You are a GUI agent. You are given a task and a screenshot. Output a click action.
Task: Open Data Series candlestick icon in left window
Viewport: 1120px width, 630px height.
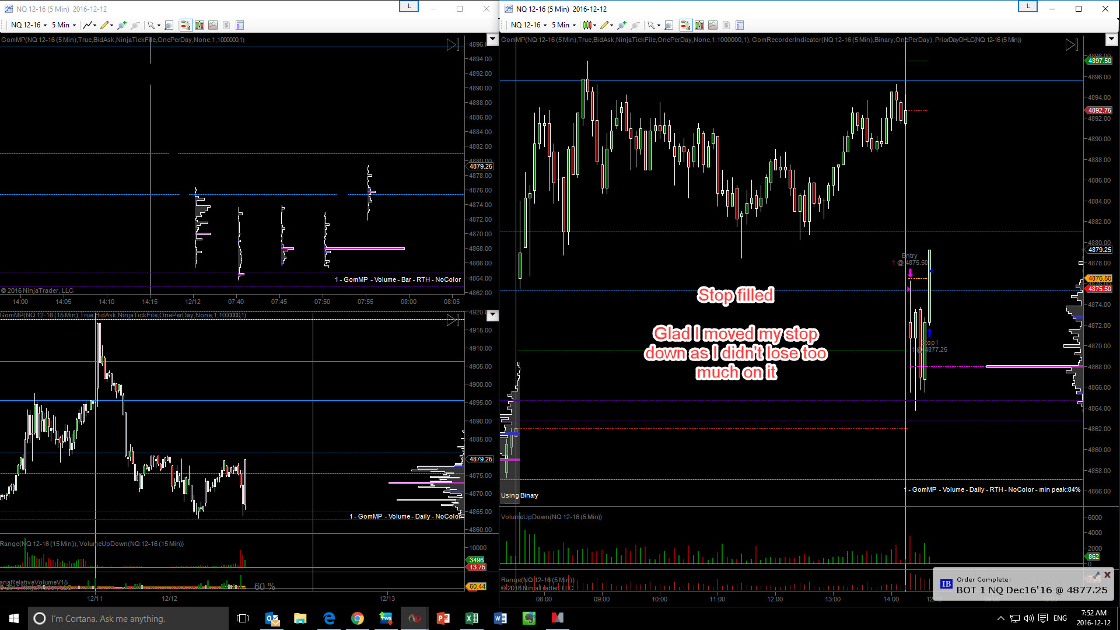pyautogui.click(x=199, y=25)
